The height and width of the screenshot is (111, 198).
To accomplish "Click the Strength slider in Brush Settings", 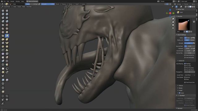I will (x=188, y=43).
